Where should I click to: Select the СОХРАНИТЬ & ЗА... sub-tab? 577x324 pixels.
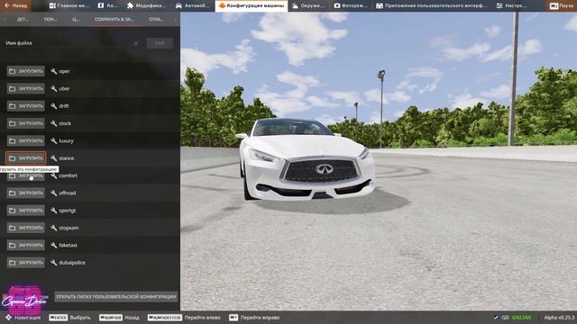[x=114, y=19]
